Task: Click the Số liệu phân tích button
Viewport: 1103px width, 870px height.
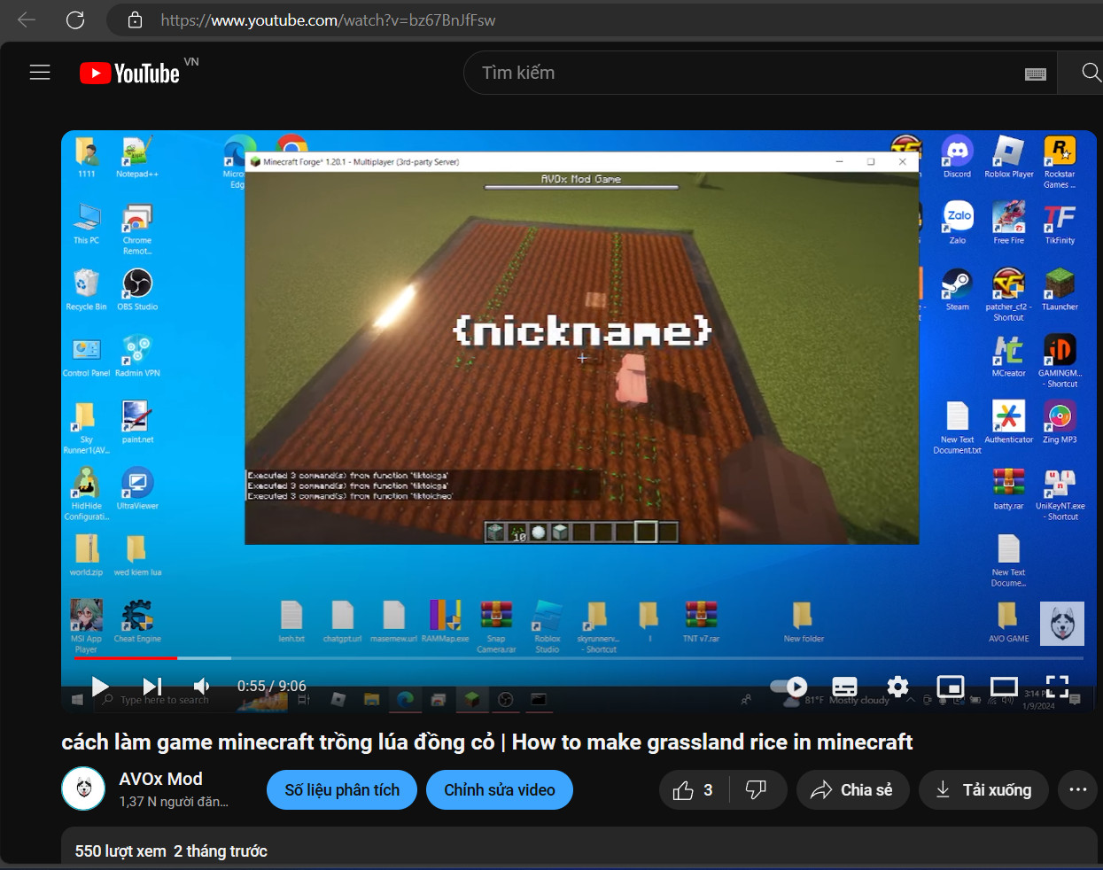Action: tap(342, 790)
